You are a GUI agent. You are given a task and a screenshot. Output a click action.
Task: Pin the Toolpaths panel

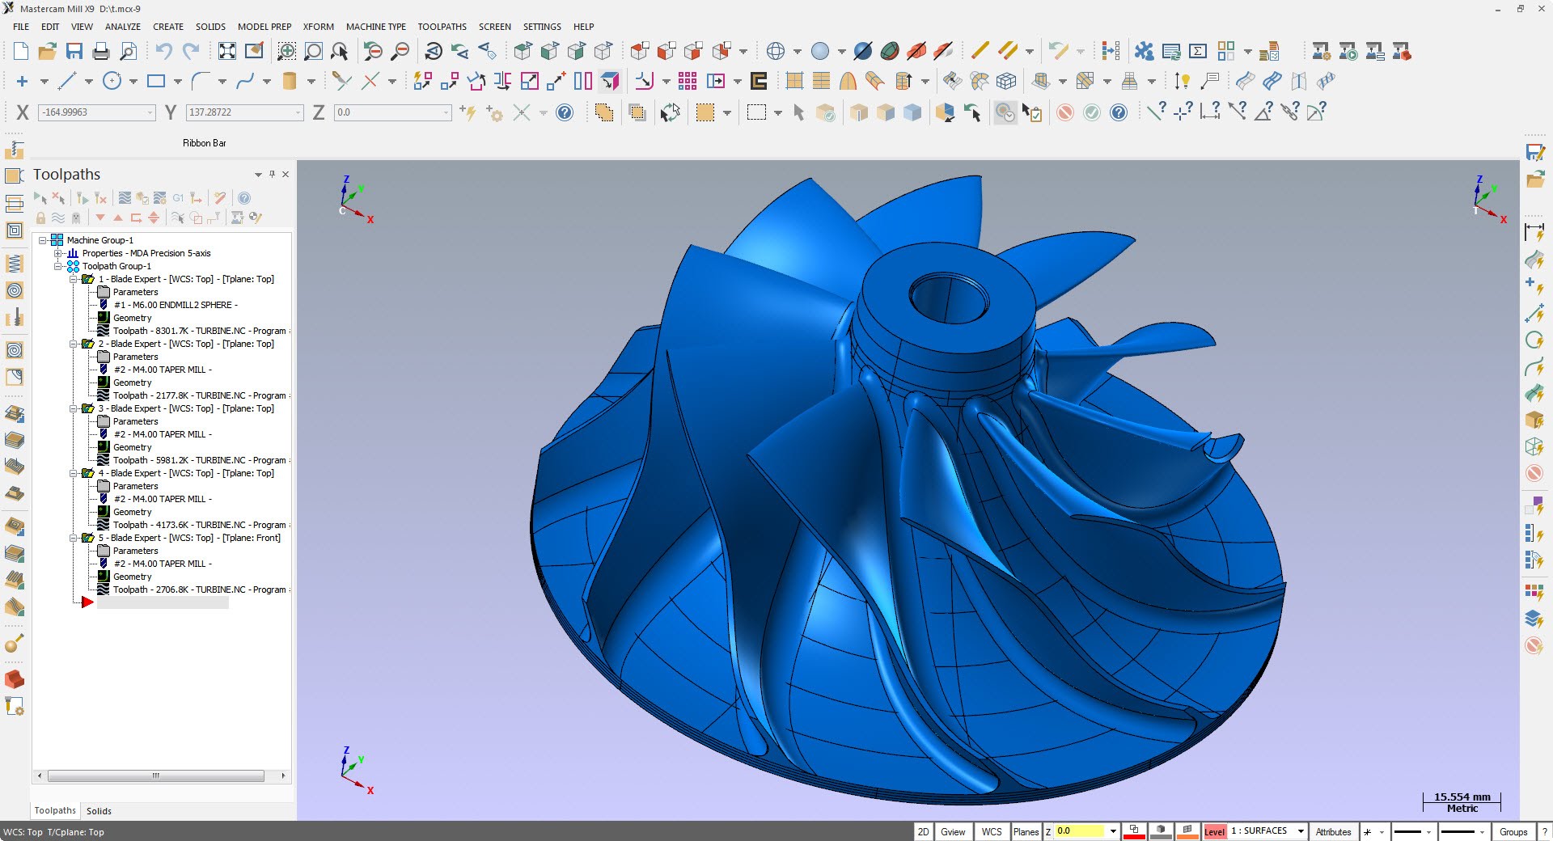[x=272, y=174]
